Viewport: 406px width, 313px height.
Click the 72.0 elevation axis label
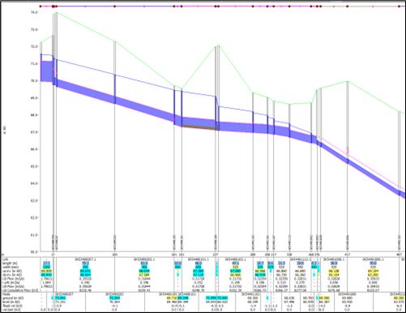pos(34,46)
